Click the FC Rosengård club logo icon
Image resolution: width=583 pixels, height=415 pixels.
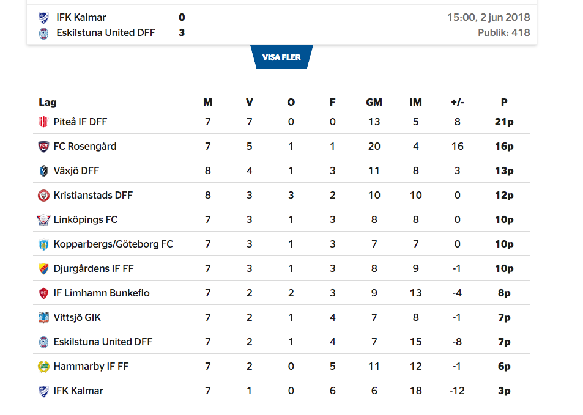click(43, 147)
